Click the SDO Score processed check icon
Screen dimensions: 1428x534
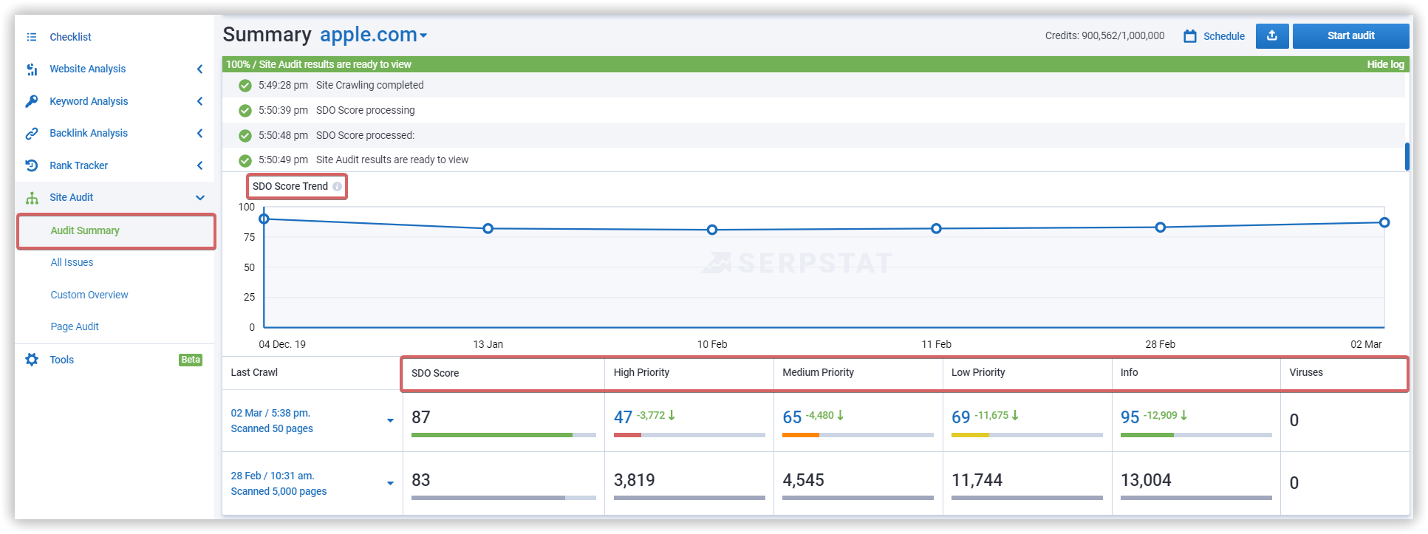point(245,136)
